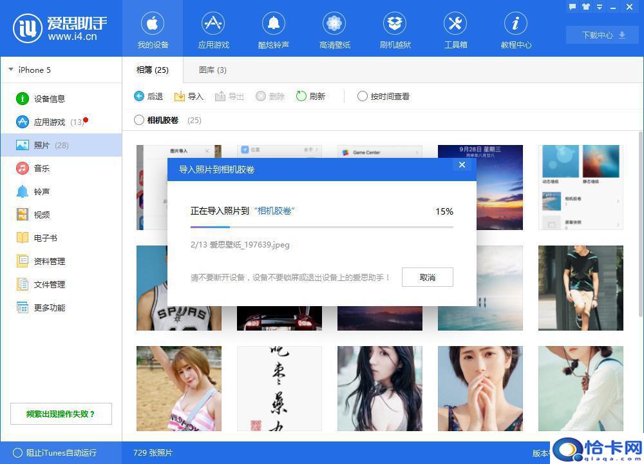The image size is (644, 464).
Task: Open the calligraphy image thumbnail
Action: point(279,389)
